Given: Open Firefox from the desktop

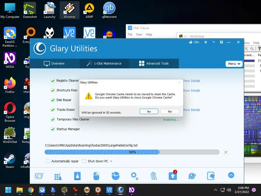Looking at the screenshot, I should (x=10, y=85).
